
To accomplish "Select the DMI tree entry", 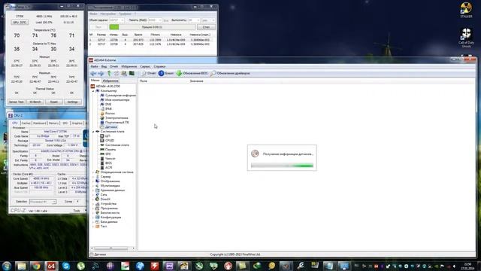I will point(106,105).
